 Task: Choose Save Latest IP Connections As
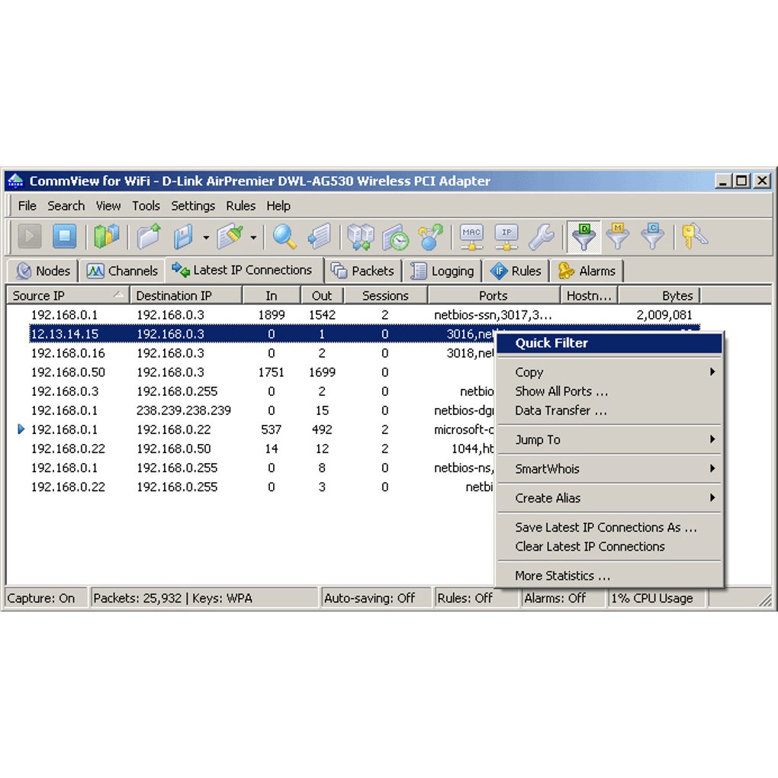click(609, 527)
